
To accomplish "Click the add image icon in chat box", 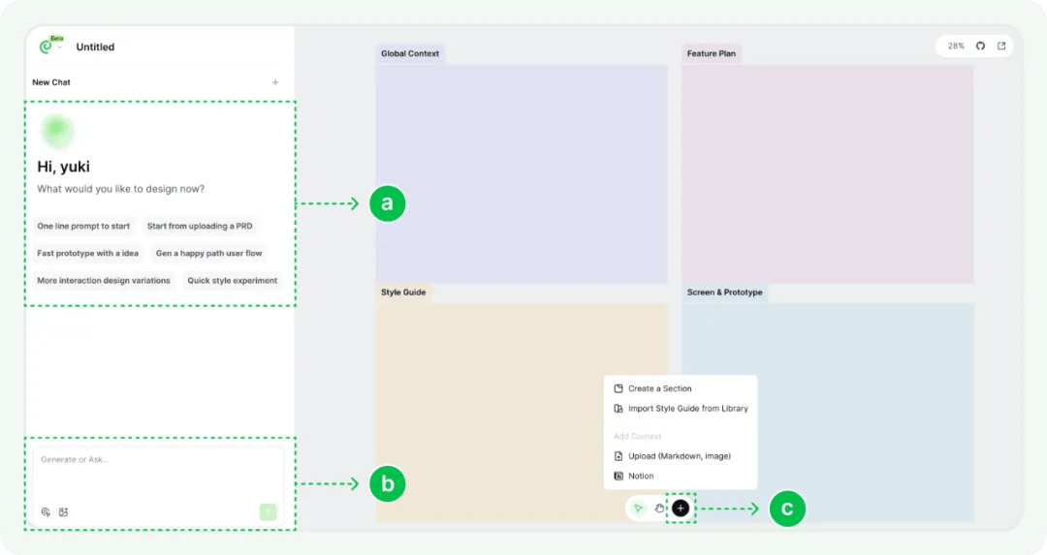I will click(63, 512).
